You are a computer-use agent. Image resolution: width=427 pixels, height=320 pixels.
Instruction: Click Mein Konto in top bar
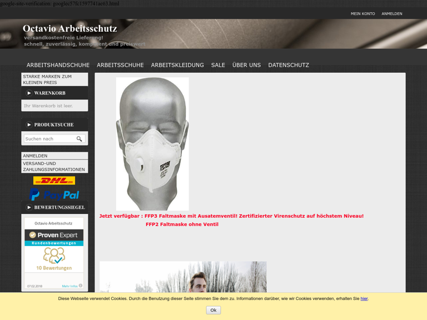pos(363,14)
